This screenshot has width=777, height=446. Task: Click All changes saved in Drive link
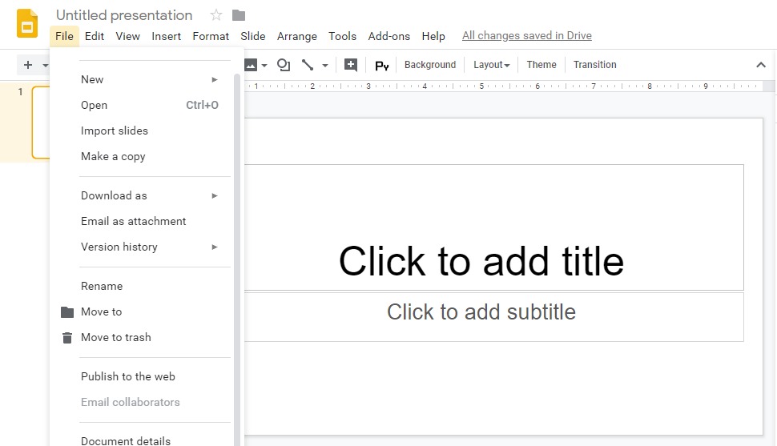(527, 36)
